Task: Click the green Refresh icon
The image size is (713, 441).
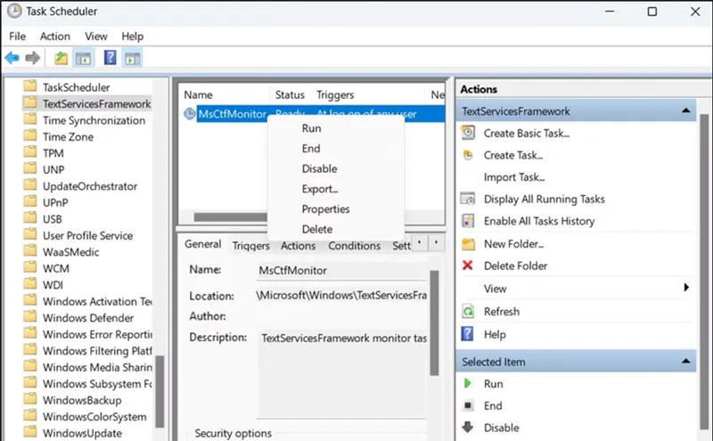Action: click(x=469, y=312)
